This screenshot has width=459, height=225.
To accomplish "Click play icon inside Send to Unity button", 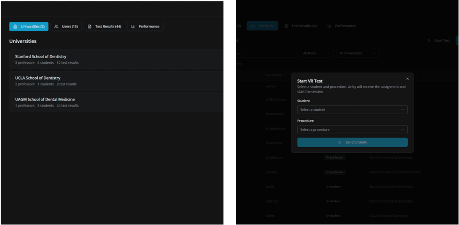I will point(340,143).
